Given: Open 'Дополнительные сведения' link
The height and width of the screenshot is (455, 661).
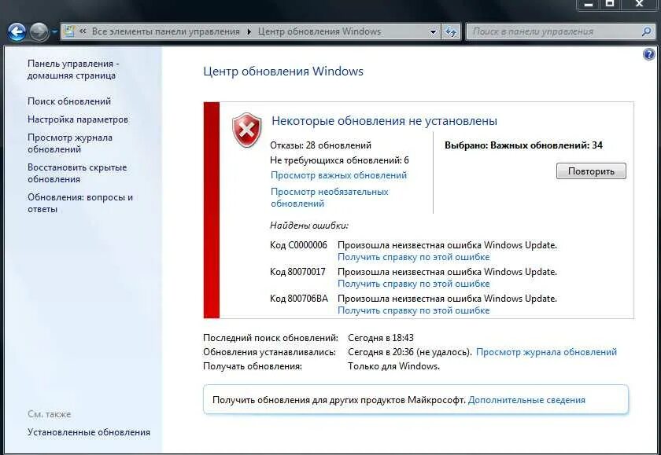Looking at the screenshot, I should [526, 400].
